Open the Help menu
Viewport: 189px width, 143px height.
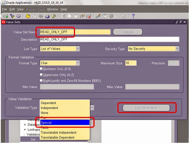64,9
